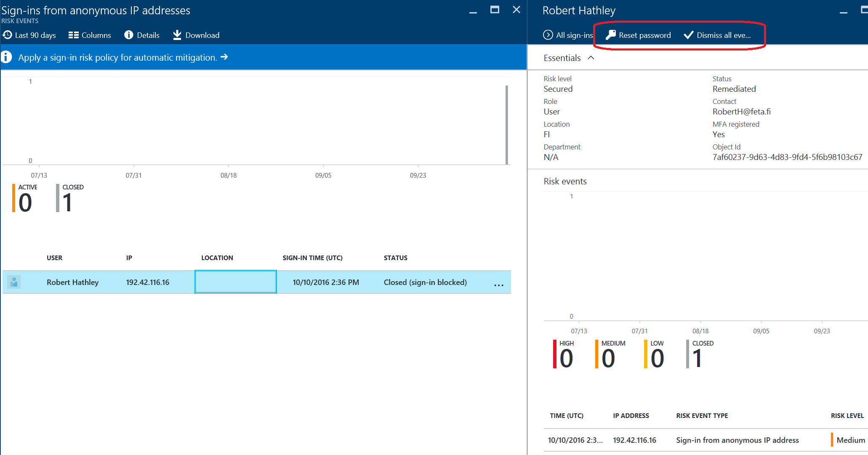Click the Dismiss all events checkmark icon
The image size is (868, 455).
688,35
